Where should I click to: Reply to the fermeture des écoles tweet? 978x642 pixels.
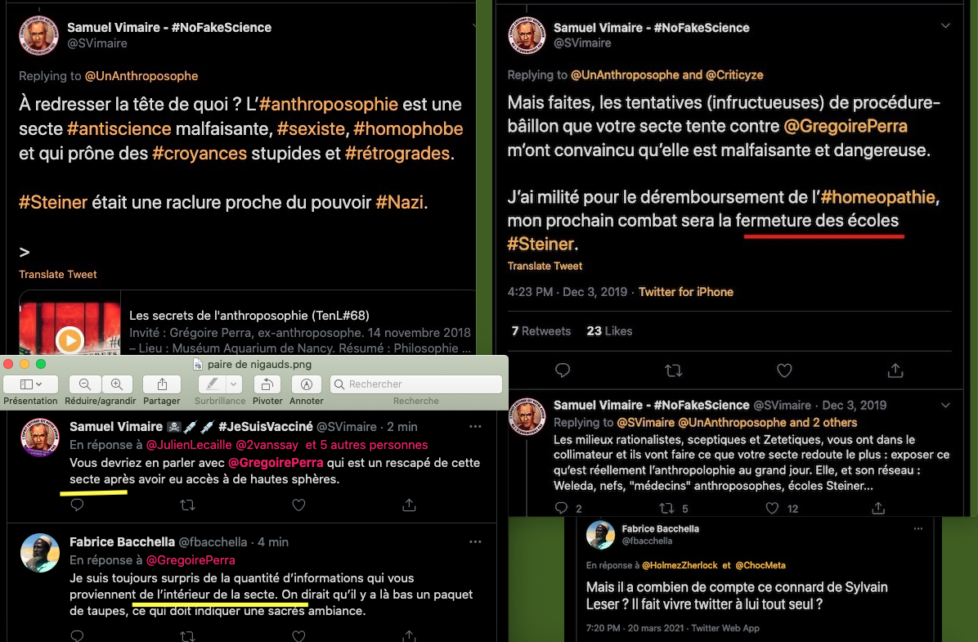(562, 370)
